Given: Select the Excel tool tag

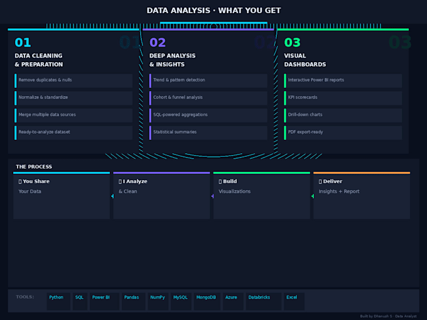Looking at the screenshot, I should 294,301.
